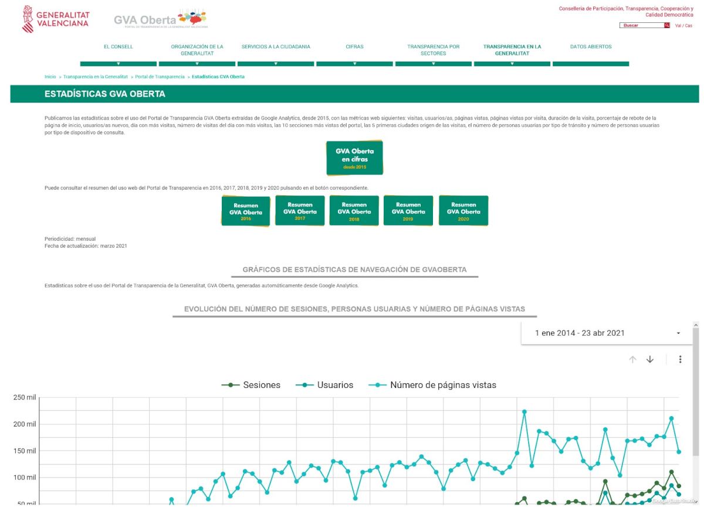The height and width of the screenshot is (511, 704).
Task: Go to the Inicio breadcrumb link
Action: pos(50,77)
